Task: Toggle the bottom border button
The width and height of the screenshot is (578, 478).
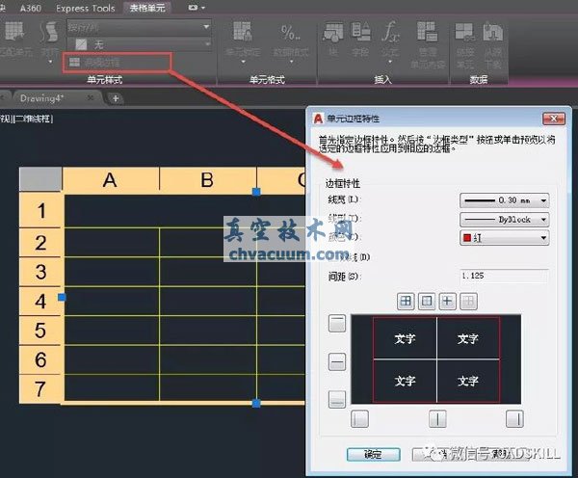Action: point(337,399)
